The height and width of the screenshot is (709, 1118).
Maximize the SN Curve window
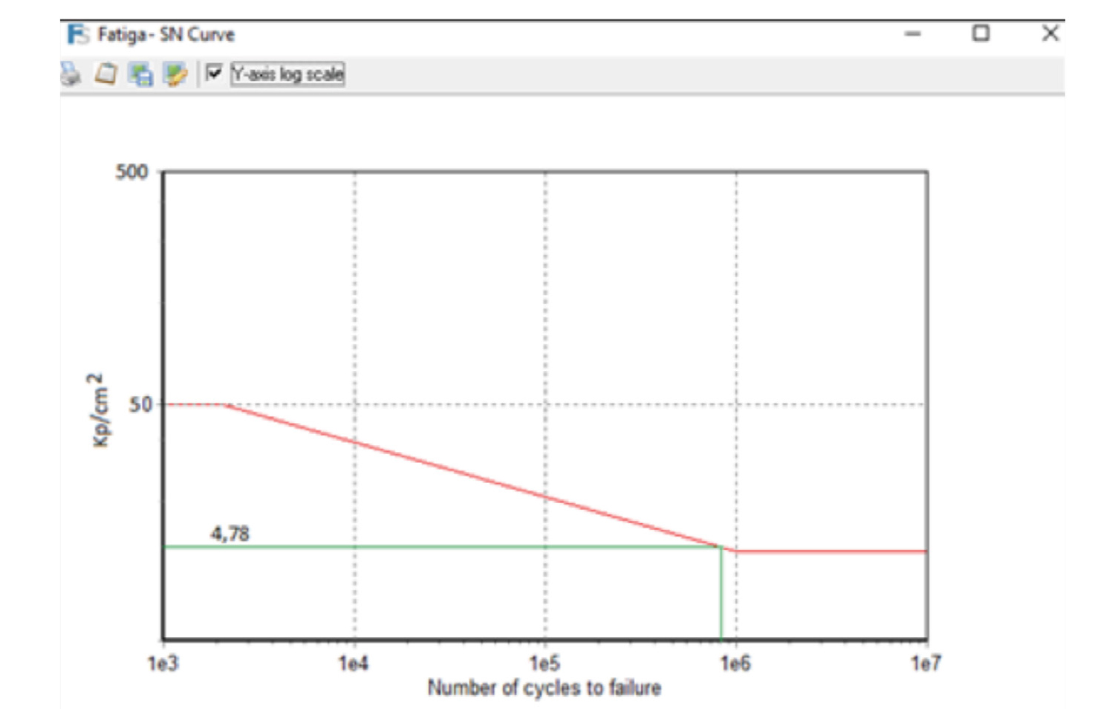tap(981, 33)
